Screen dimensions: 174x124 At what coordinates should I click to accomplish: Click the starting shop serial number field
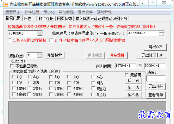click(x=23, y=33)
